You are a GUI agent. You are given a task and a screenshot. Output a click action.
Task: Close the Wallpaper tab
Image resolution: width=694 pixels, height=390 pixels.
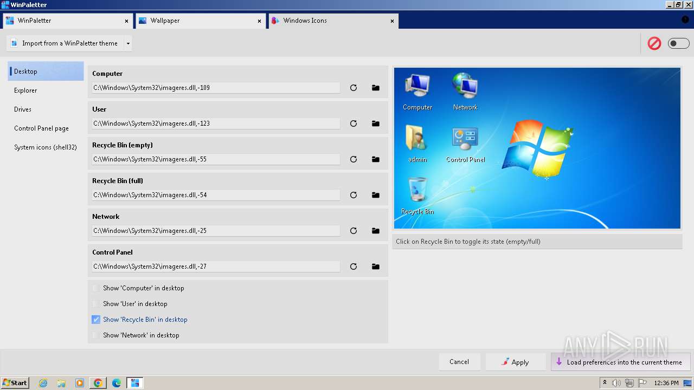(260, 21)
